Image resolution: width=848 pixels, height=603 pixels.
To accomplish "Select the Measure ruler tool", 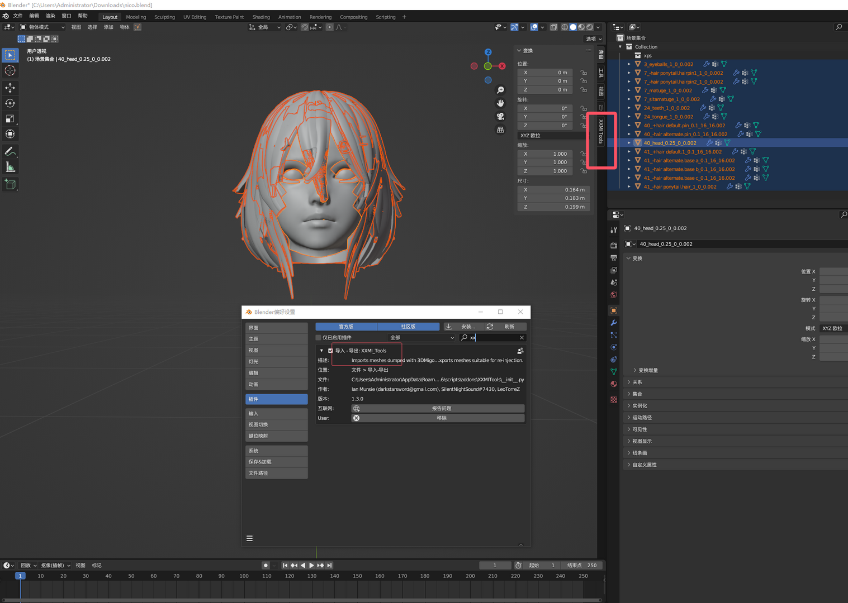I will 10,167.
